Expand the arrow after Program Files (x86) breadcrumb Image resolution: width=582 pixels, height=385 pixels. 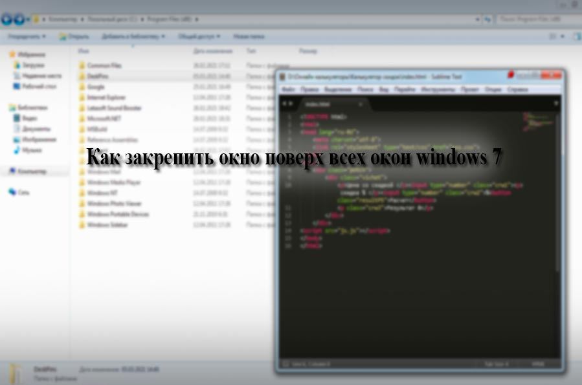tap(197, 19)
